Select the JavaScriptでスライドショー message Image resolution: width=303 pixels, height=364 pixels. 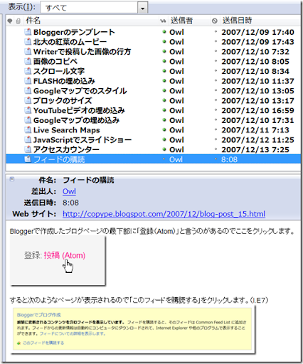point(153,140)
